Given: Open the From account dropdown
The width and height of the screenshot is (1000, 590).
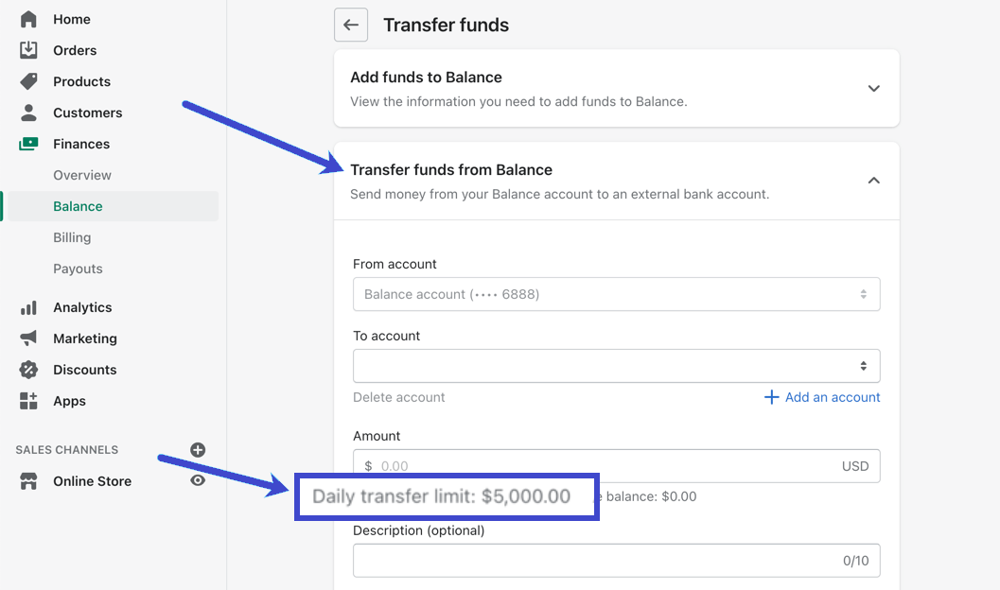Looking at the screenshot, I should tap(616, 294).
